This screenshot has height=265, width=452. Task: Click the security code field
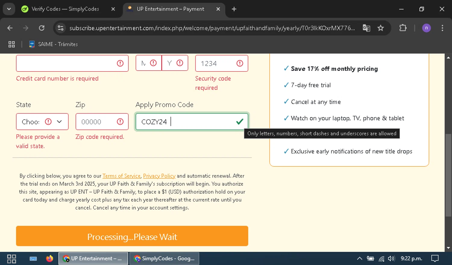(x=221, y=63)
